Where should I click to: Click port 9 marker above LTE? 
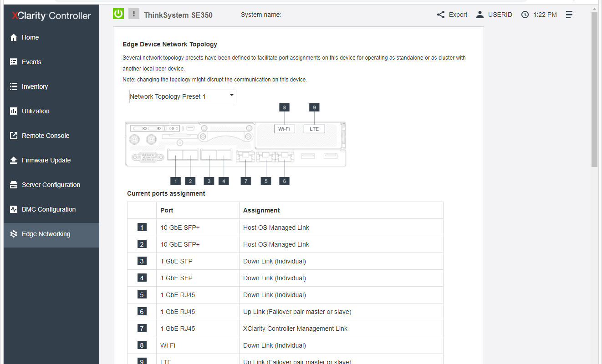(x=314, y=107)
